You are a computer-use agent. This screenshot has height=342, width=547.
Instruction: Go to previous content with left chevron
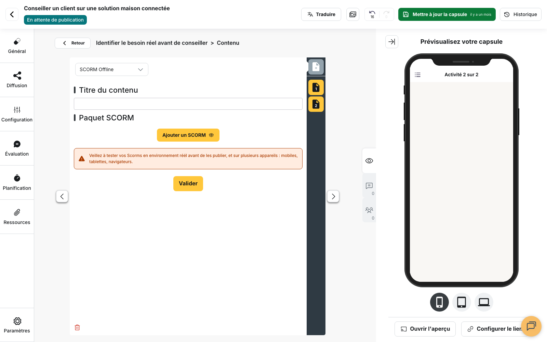point(62,196)
